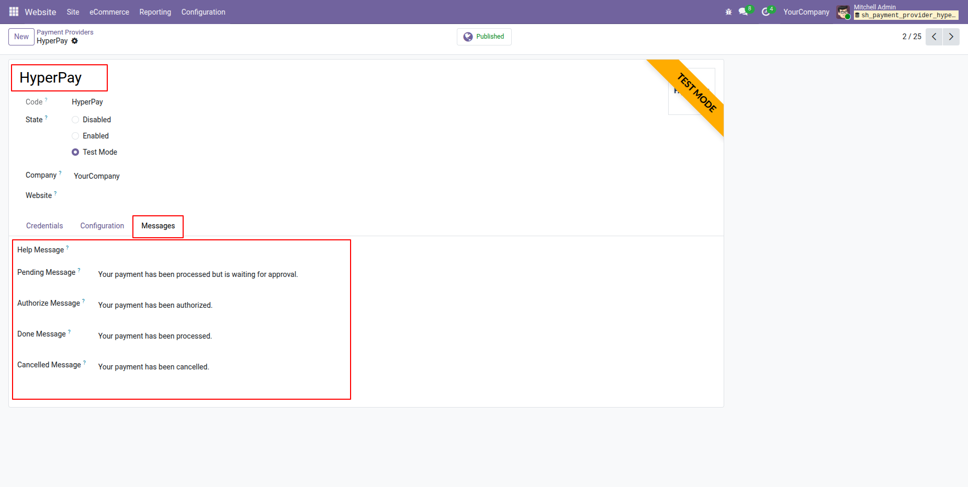Click the 2 / 25 pager counter
Screen dimensions: 968x487
[x=912, y=37]
